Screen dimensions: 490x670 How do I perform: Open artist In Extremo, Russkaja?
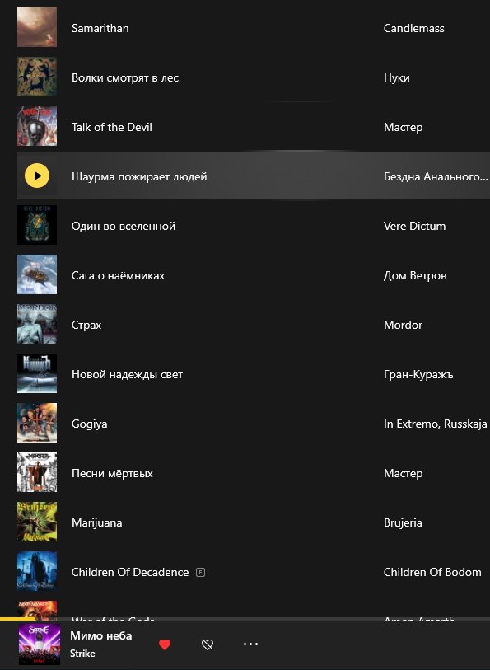coord(436,424)
